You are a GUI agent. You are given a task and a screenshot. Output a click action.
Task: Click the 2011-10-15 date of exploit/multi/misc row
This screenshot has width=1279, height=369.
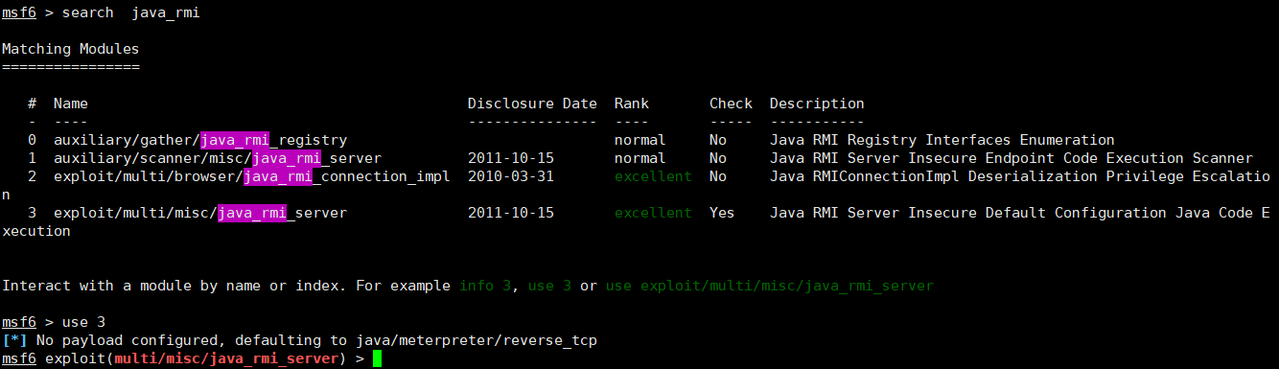point(511,213)
